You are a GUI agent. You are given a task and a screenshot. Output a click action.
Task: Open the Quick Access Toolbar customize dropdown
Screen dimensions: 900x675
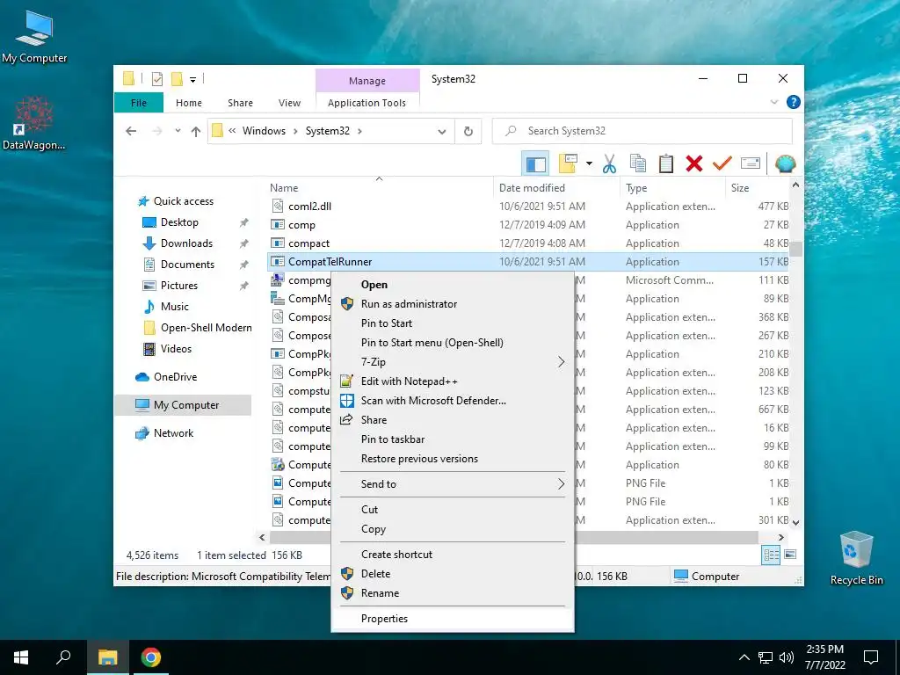pos(192,79)
